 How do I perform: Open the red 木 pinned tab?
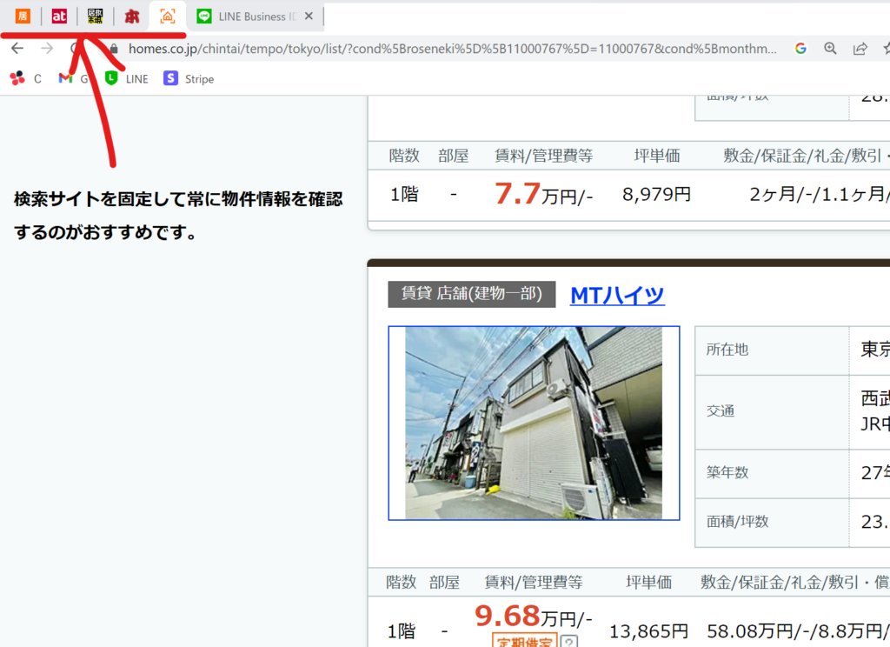click(131, 16)
